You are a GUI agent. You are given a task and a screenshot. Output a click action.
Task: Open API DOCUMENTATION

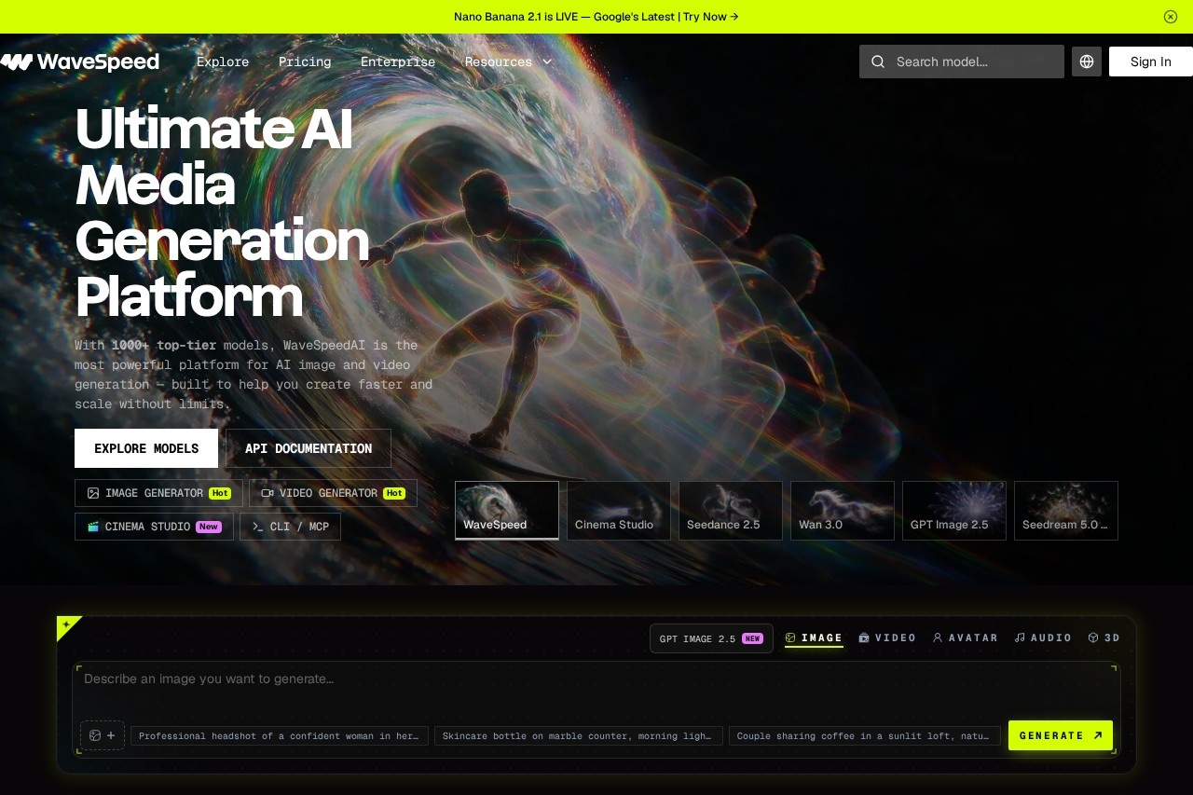pos(309,448)
